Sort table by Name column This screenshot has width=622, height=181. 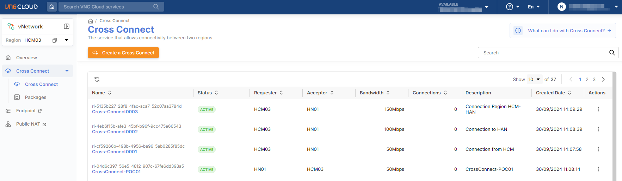(x=110, y=93)
